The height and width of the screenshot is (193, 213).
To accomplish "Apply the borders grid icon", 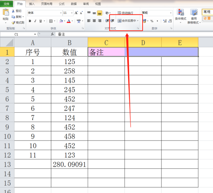I will click(51, 21).
